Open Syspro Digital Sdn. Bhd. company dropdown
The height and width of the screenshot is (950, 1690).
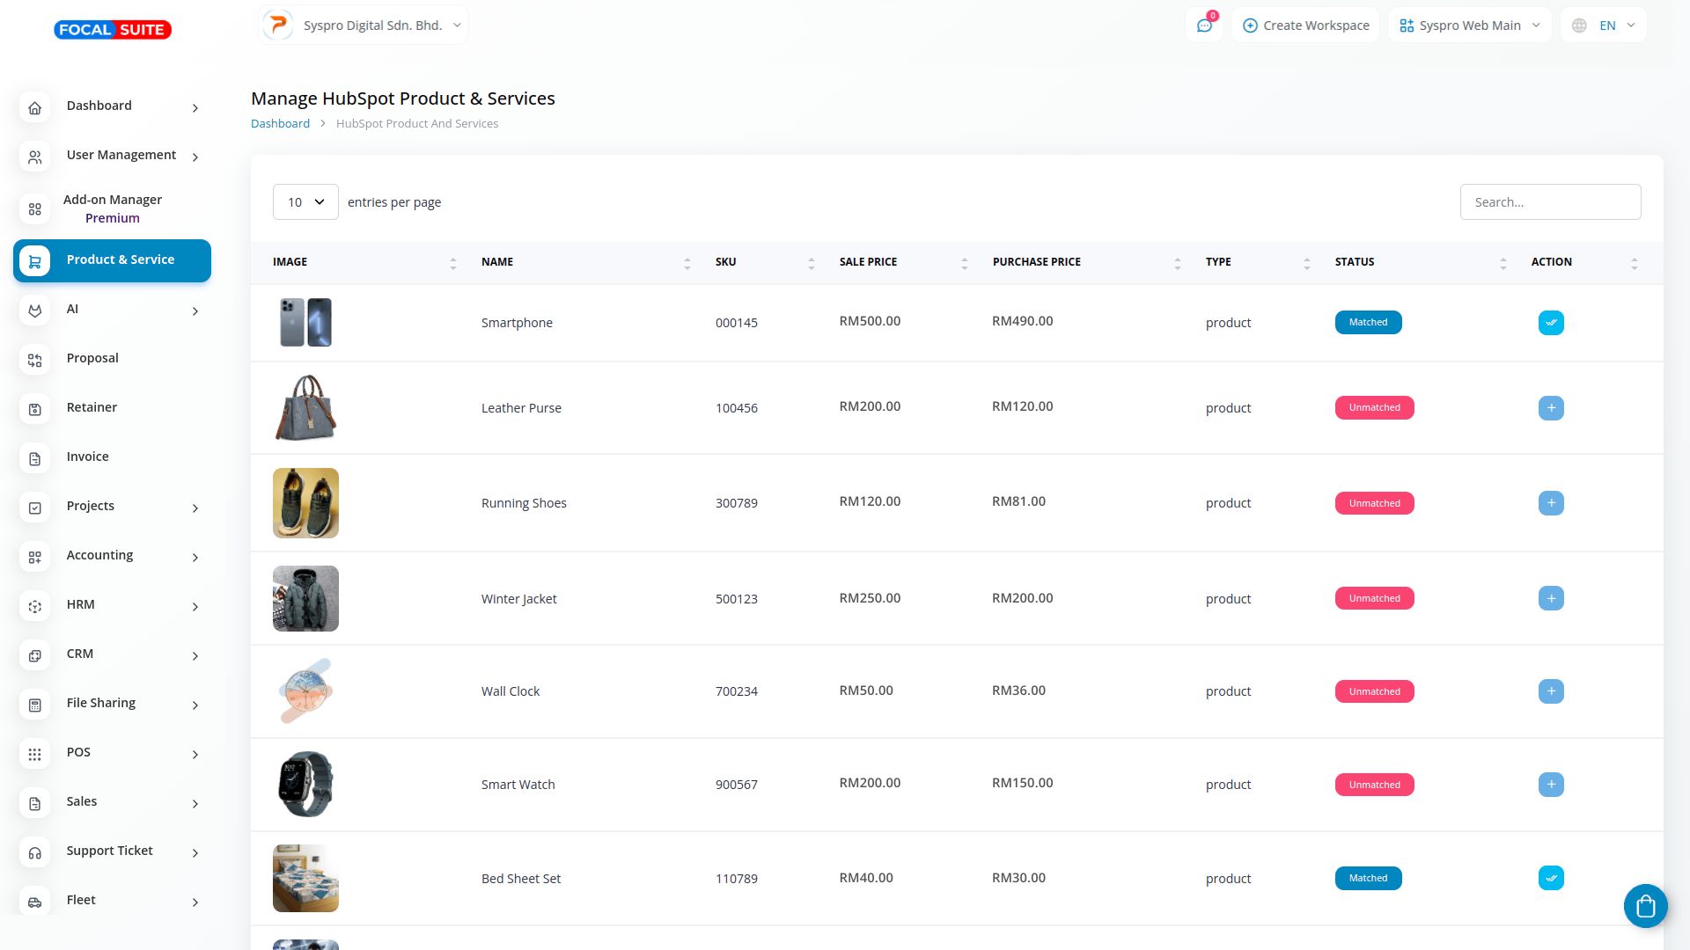364,26
